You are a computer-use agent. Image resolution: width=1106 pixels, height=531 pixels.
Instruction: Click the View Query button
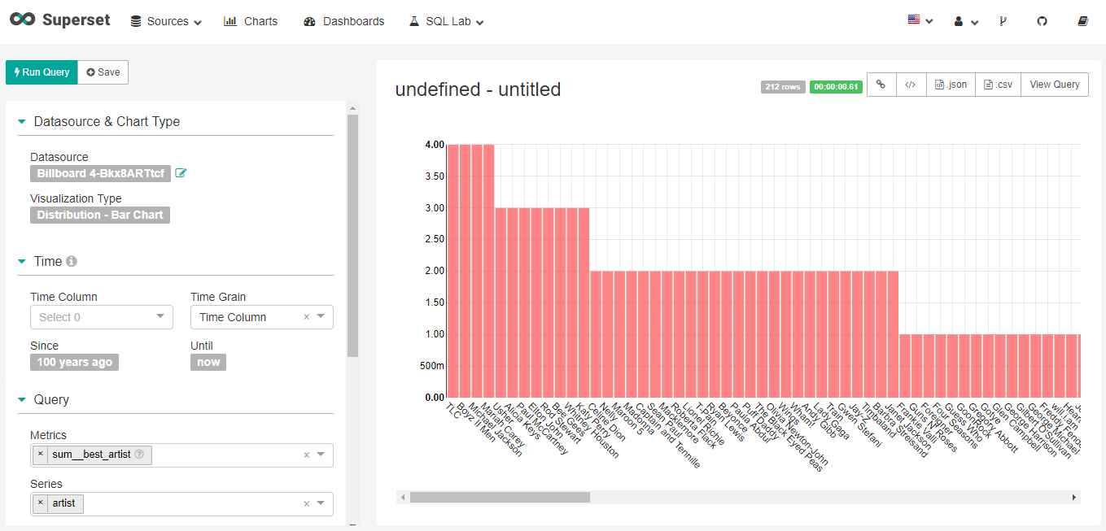pos(1055,85)
